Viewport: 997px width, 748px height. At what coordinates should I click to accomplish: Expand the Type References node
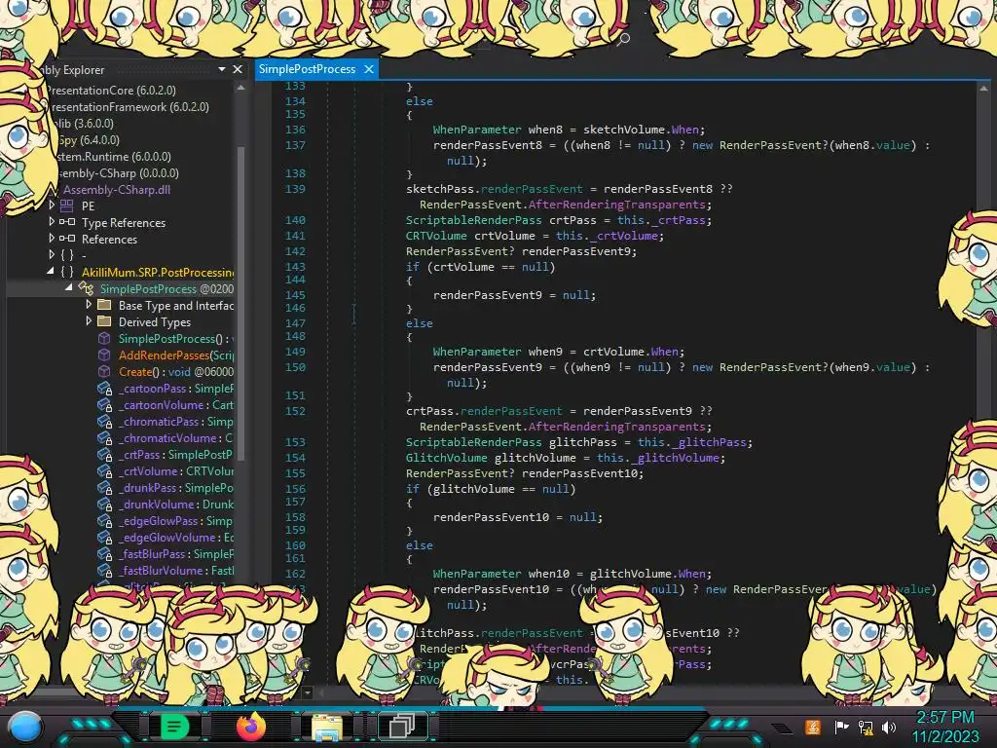point(52,222)
